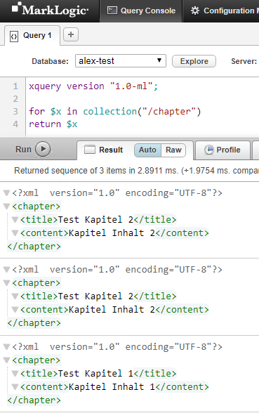Click the Explore button
259x418 pixels.
pyautogui.click(x=194, y=61)
